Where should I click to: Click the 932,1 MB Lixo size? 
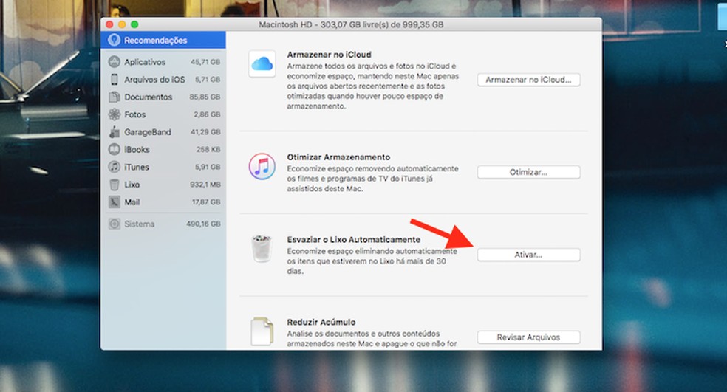(x=205, y=185)
